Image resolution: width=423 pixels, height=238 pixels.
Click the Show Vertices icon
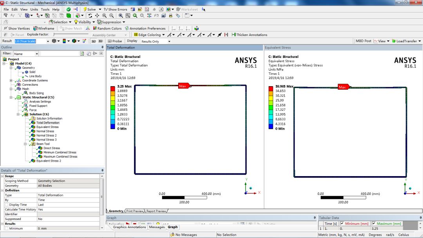point(5,28)
